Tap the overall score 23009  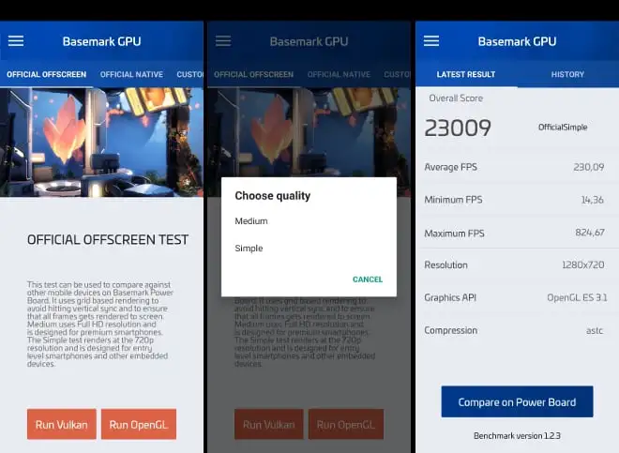tap(458, 128)
